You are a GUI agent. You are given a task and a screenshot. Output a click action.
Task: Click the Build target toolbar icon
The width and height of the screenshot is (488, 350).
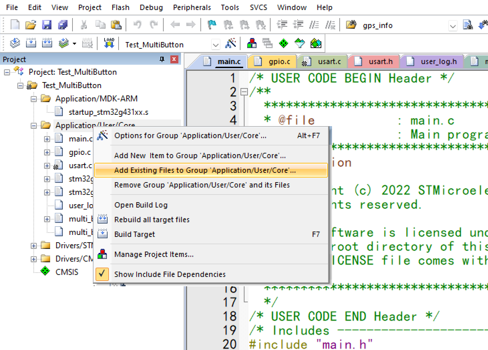pyautogui.click(x=31, y=43)
